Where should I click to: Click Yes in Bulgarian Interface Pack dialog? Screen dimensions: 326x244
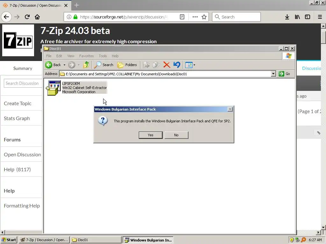pyautogui.click(x=151, y=135)
